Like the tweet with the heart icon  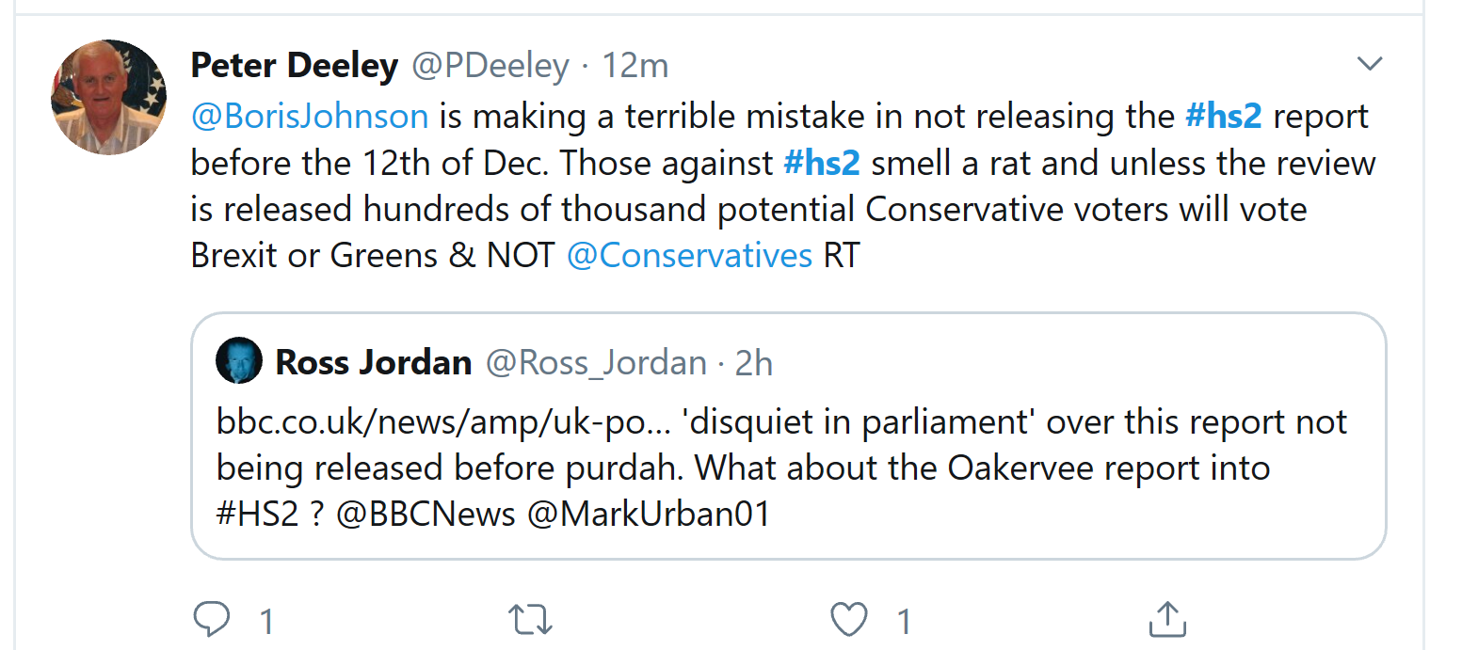point(848,620)
